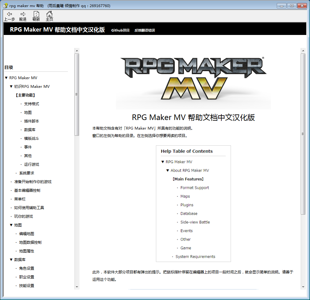The image size is (310, 300).
Task: Collapse the 初识RPG Maker MV tree node
Action: click(x=11, y=86)
